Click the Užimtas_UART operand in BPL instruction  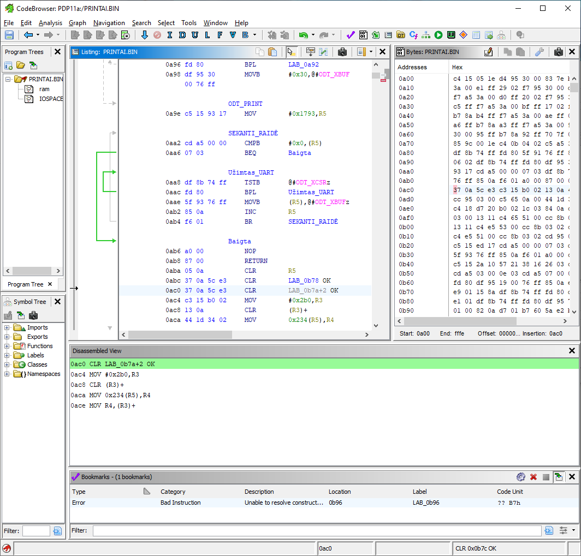point(311,192)
